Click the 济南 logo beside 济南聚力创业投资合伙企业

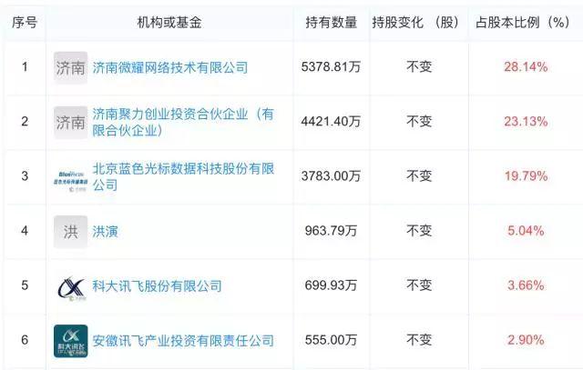tap(71, 122)
